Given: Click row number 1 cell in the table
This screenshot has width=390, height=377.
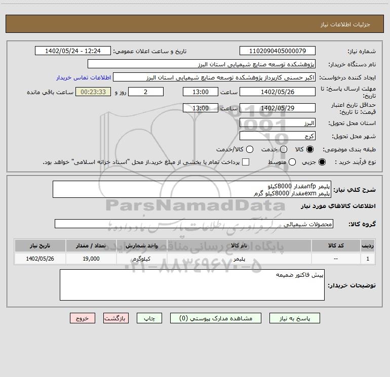Looking at the screenshot, I should (x=368, y=259).
